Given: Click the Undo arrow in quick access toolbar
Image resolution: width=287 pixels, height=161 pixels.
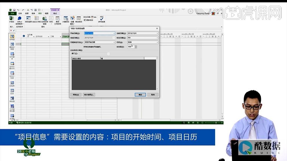Looking at the screenshot, I should 18,10.
